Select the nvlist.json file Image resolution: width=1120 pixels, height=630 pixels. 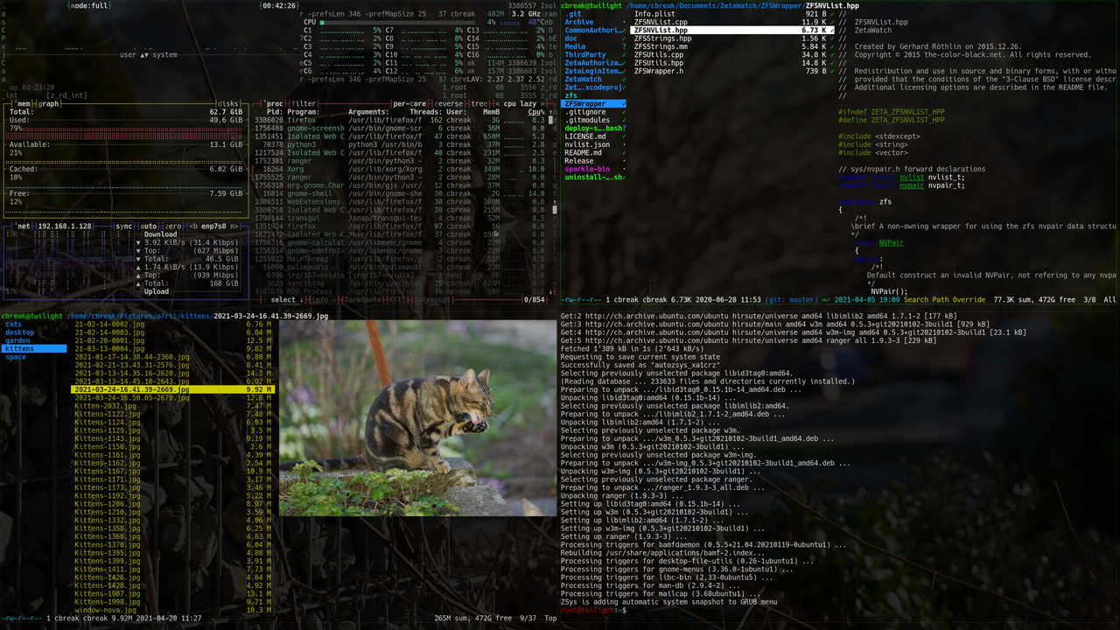(594, 144)
